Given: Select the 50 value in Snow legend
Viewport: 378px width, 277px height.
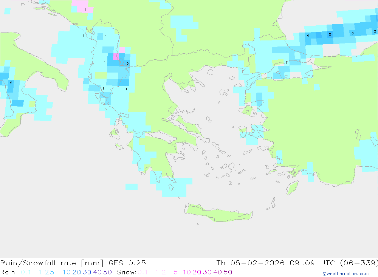Looking at the screenshot, I should pyautogui.click(x=228, y=272).
